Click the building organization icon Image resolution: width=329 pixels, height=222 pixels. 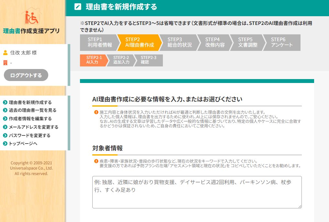point(5,63)
